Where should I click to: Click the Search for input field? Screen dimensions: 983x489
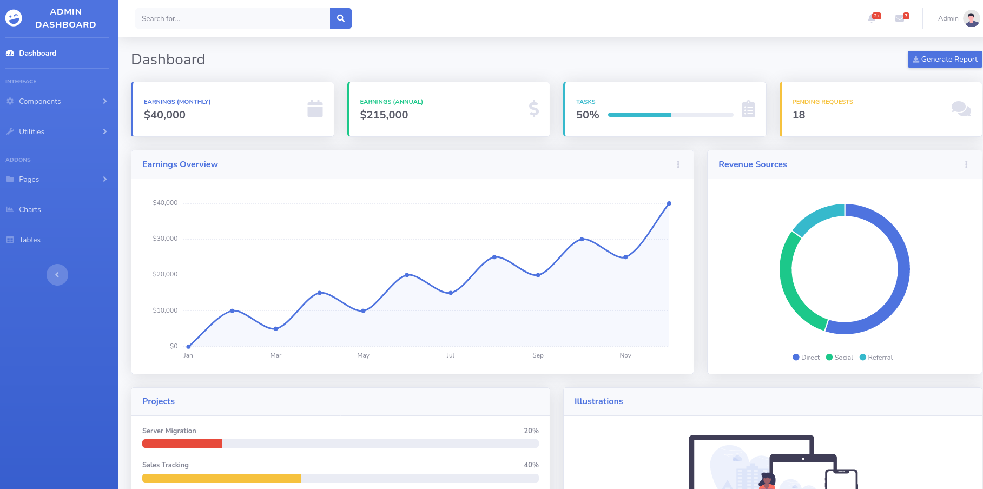tap(233, 18)
